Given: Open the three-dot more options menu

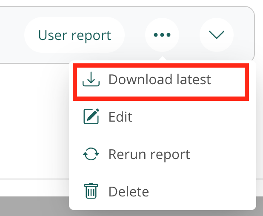Looking at the screenshot, I should tap(162, 35).
